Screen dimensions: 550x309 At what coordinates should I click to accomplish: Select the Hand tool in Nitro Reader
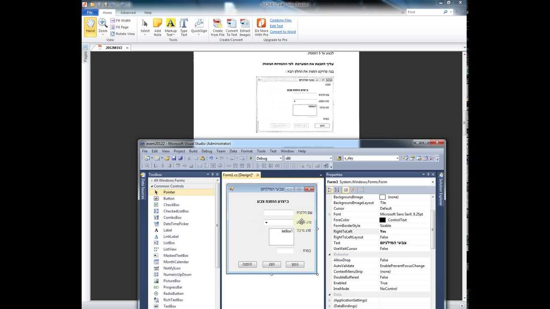(90, 27)
